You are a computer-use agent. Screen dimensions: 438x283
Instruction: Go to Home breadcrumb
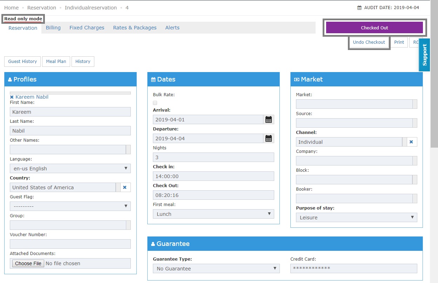click(x=12, y=8)
